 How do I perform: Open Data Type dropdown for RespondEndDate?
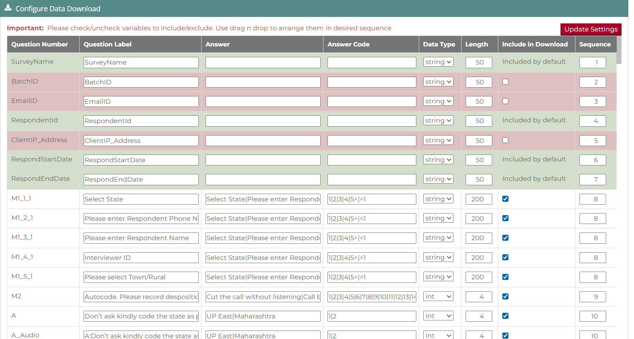438,179
